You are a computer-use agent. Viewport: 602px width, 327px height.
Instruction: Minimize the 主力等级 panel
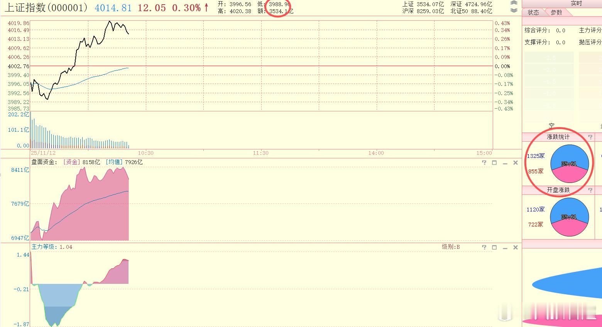click(505, 247)
